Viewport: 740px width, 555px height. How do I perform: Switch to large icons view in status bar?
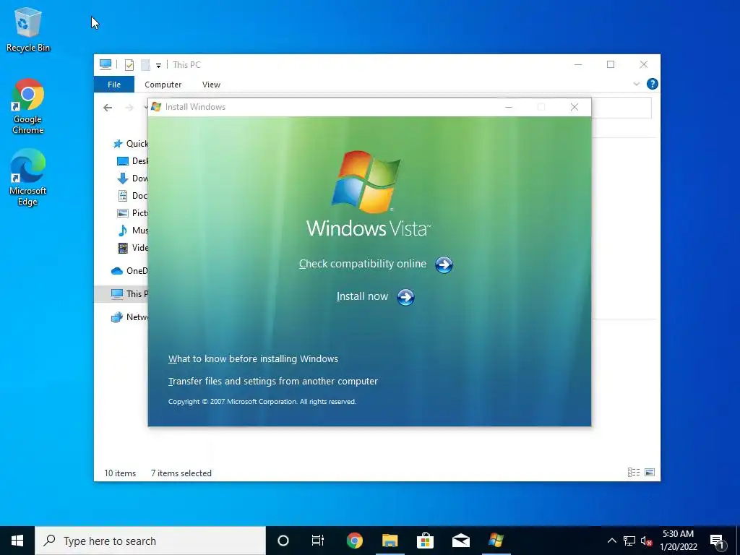(x=650, y=473)
